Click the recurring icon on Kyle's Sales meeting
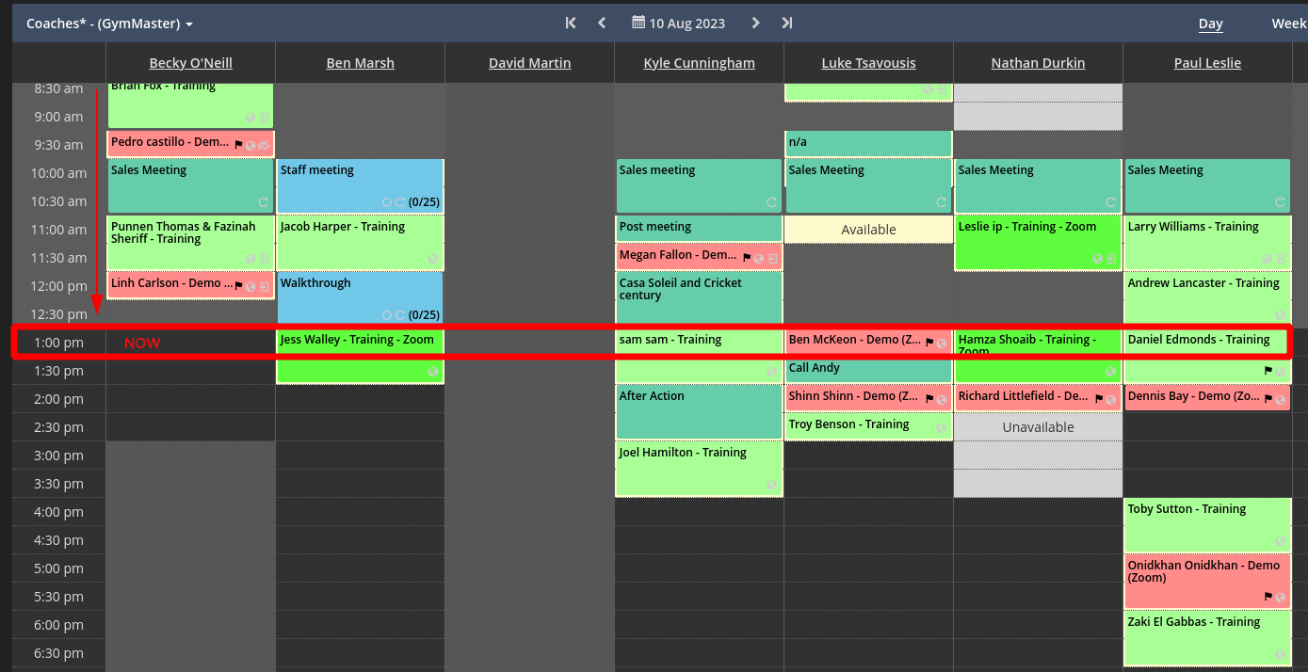Viewport: 1308px width, 672px height. click(x=771, y=202)
